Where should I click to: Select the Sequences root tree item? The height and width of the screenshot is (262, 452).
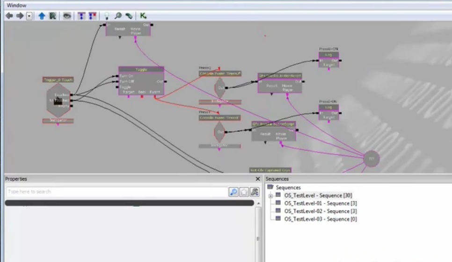pyautogui.click(x=288, y=187)
